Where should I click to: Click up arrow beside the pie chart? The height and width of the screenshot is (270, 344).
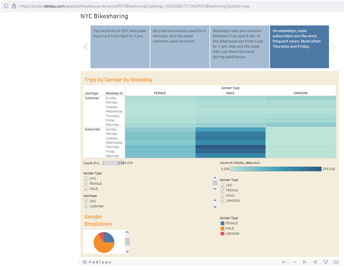point(127,232)
